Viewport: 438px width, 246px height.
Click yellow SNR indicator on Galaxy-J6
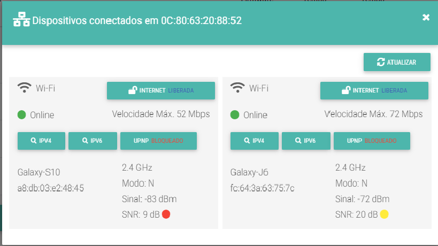[385, 214]
